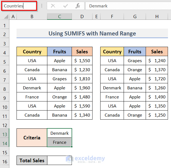Click the title Using SUMIFS with Named Range
This screenshot has width=171, height=168.
[x=92, y=34]
